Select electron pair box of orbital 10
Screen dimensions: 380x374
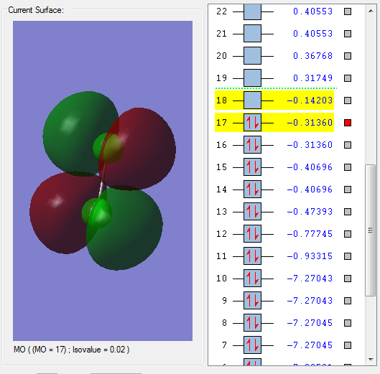pyautogui.click(x=252, y=279)
